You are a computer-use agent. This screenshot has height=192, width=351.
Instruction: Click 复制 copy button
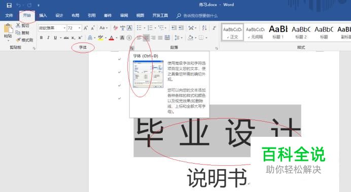22,32
